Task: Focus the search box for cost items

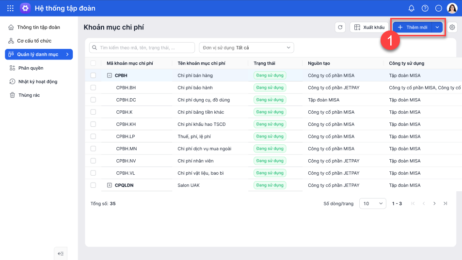Action: (142, 47)
